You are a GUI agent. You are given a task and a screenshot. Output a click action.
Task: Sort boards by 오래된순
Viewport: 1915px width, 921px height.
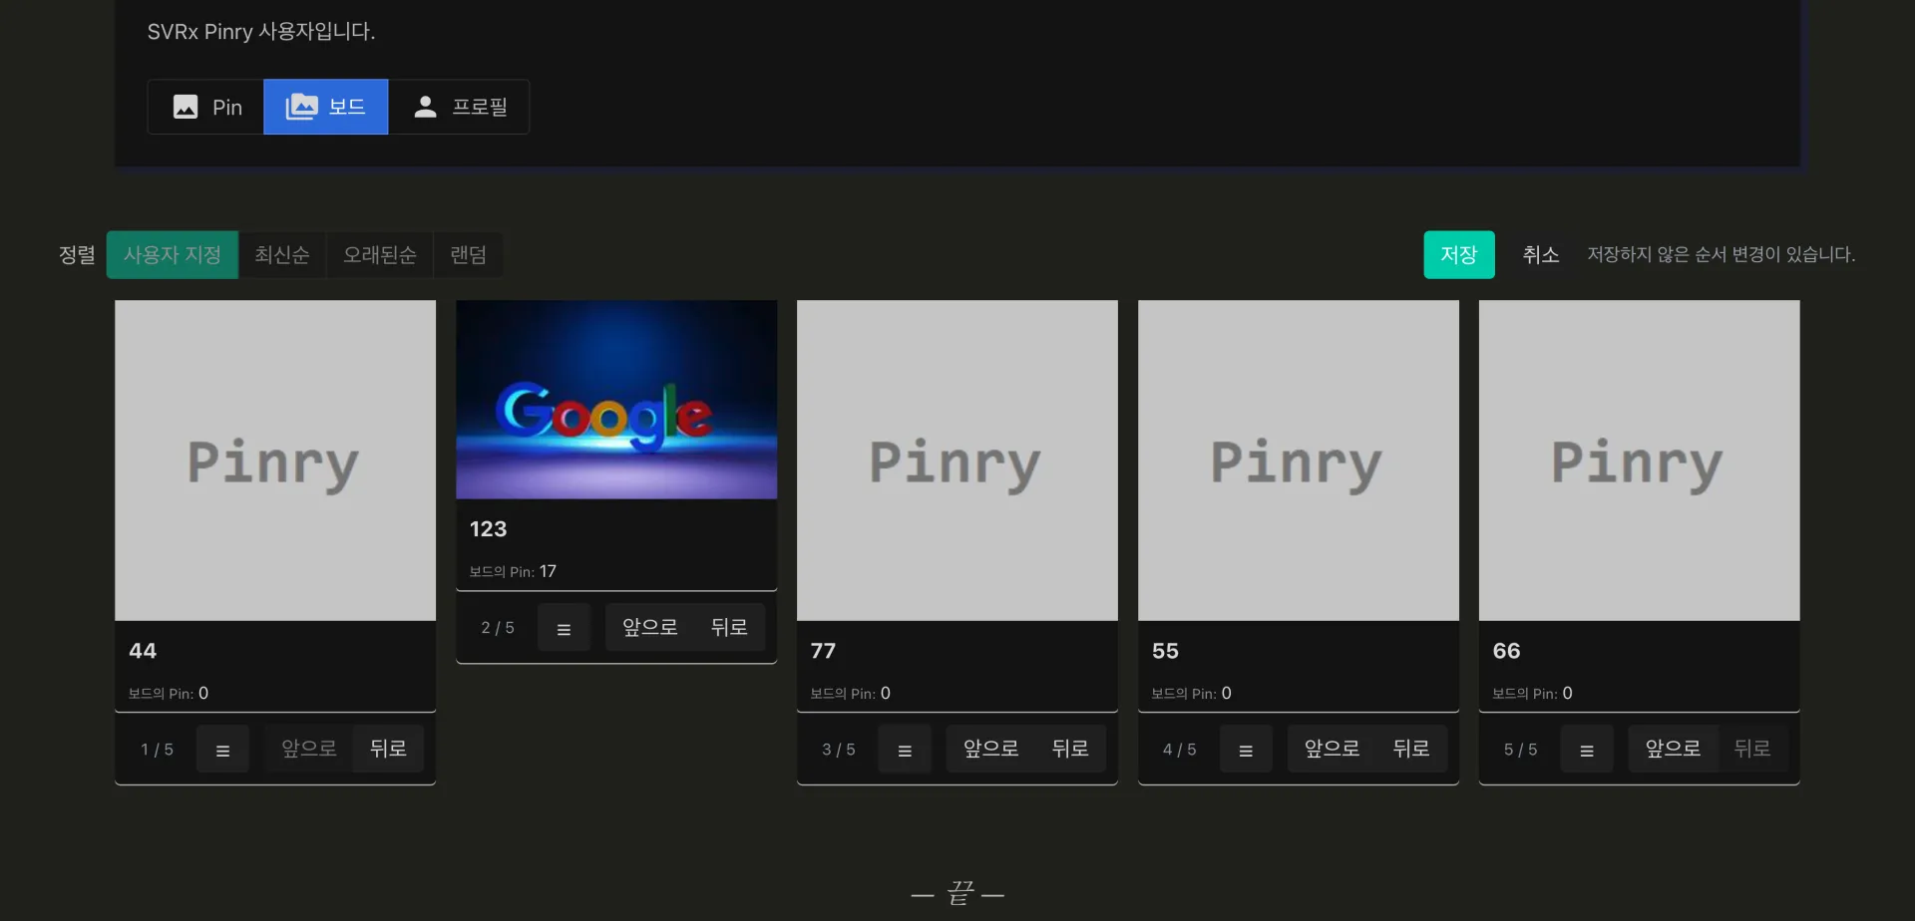tap(380, 255)
